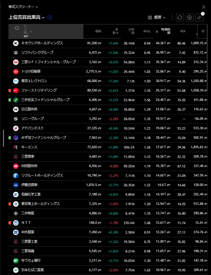Open the 三菱重工業 symbol row
Image resolution: width=211 pixels, height=275 pixels.
pos(108,242)
